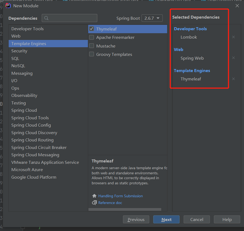The width and height of the screenshot is (244, 231).
Task: Open the Microsoft Azure category
Action: coord(48,170)
